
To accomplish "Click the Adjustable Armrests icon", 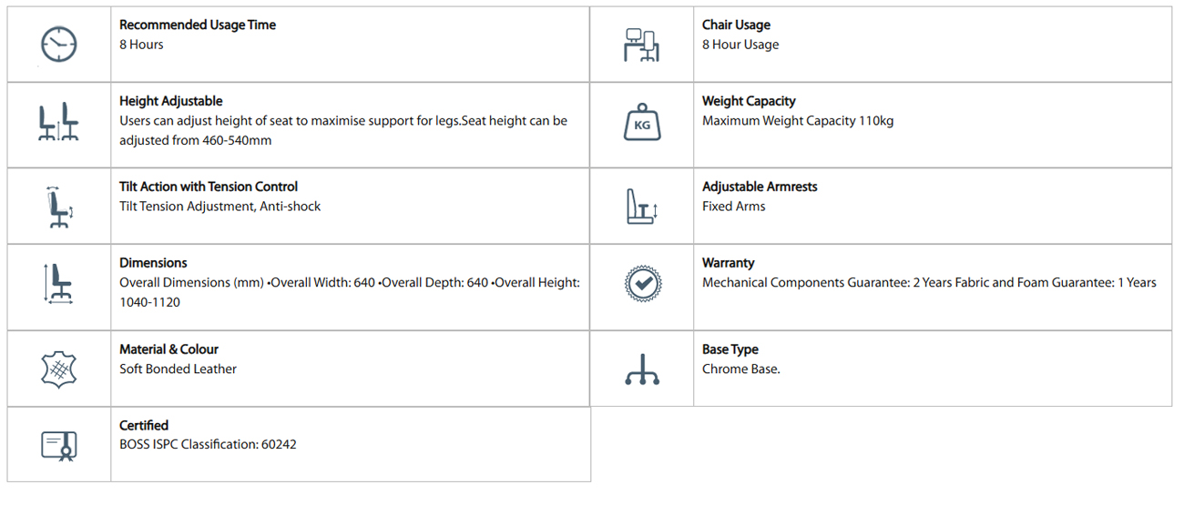I will pyautogui.click(x=641, y=207).
